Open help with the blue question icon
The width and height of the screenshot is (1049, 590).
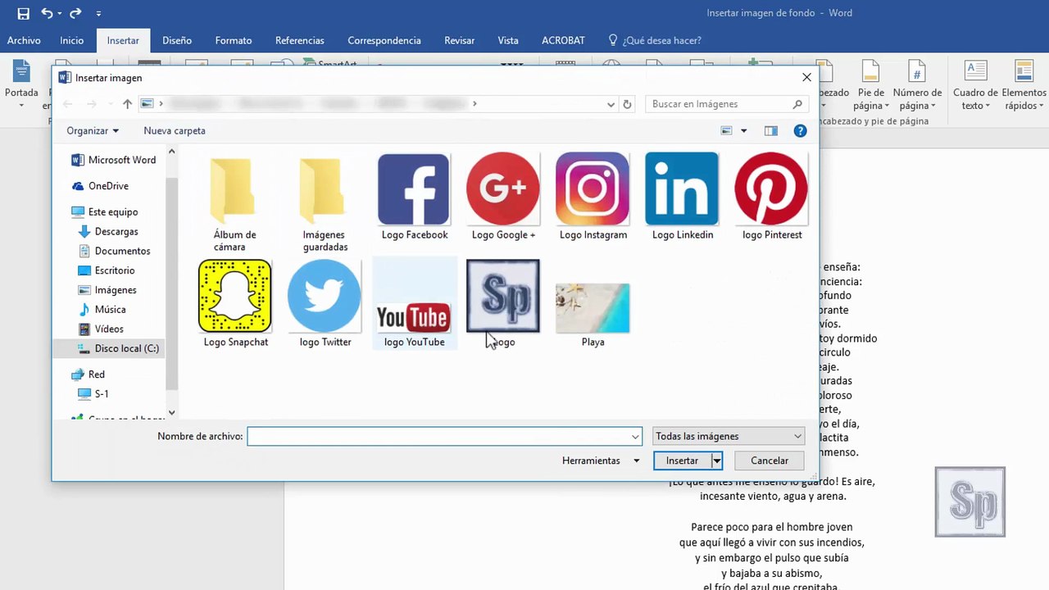[x=800, y=130]
